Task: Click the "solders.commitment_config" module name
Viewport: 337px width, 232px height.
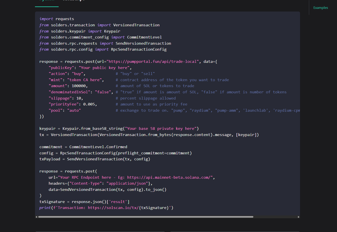Action: 80,37
